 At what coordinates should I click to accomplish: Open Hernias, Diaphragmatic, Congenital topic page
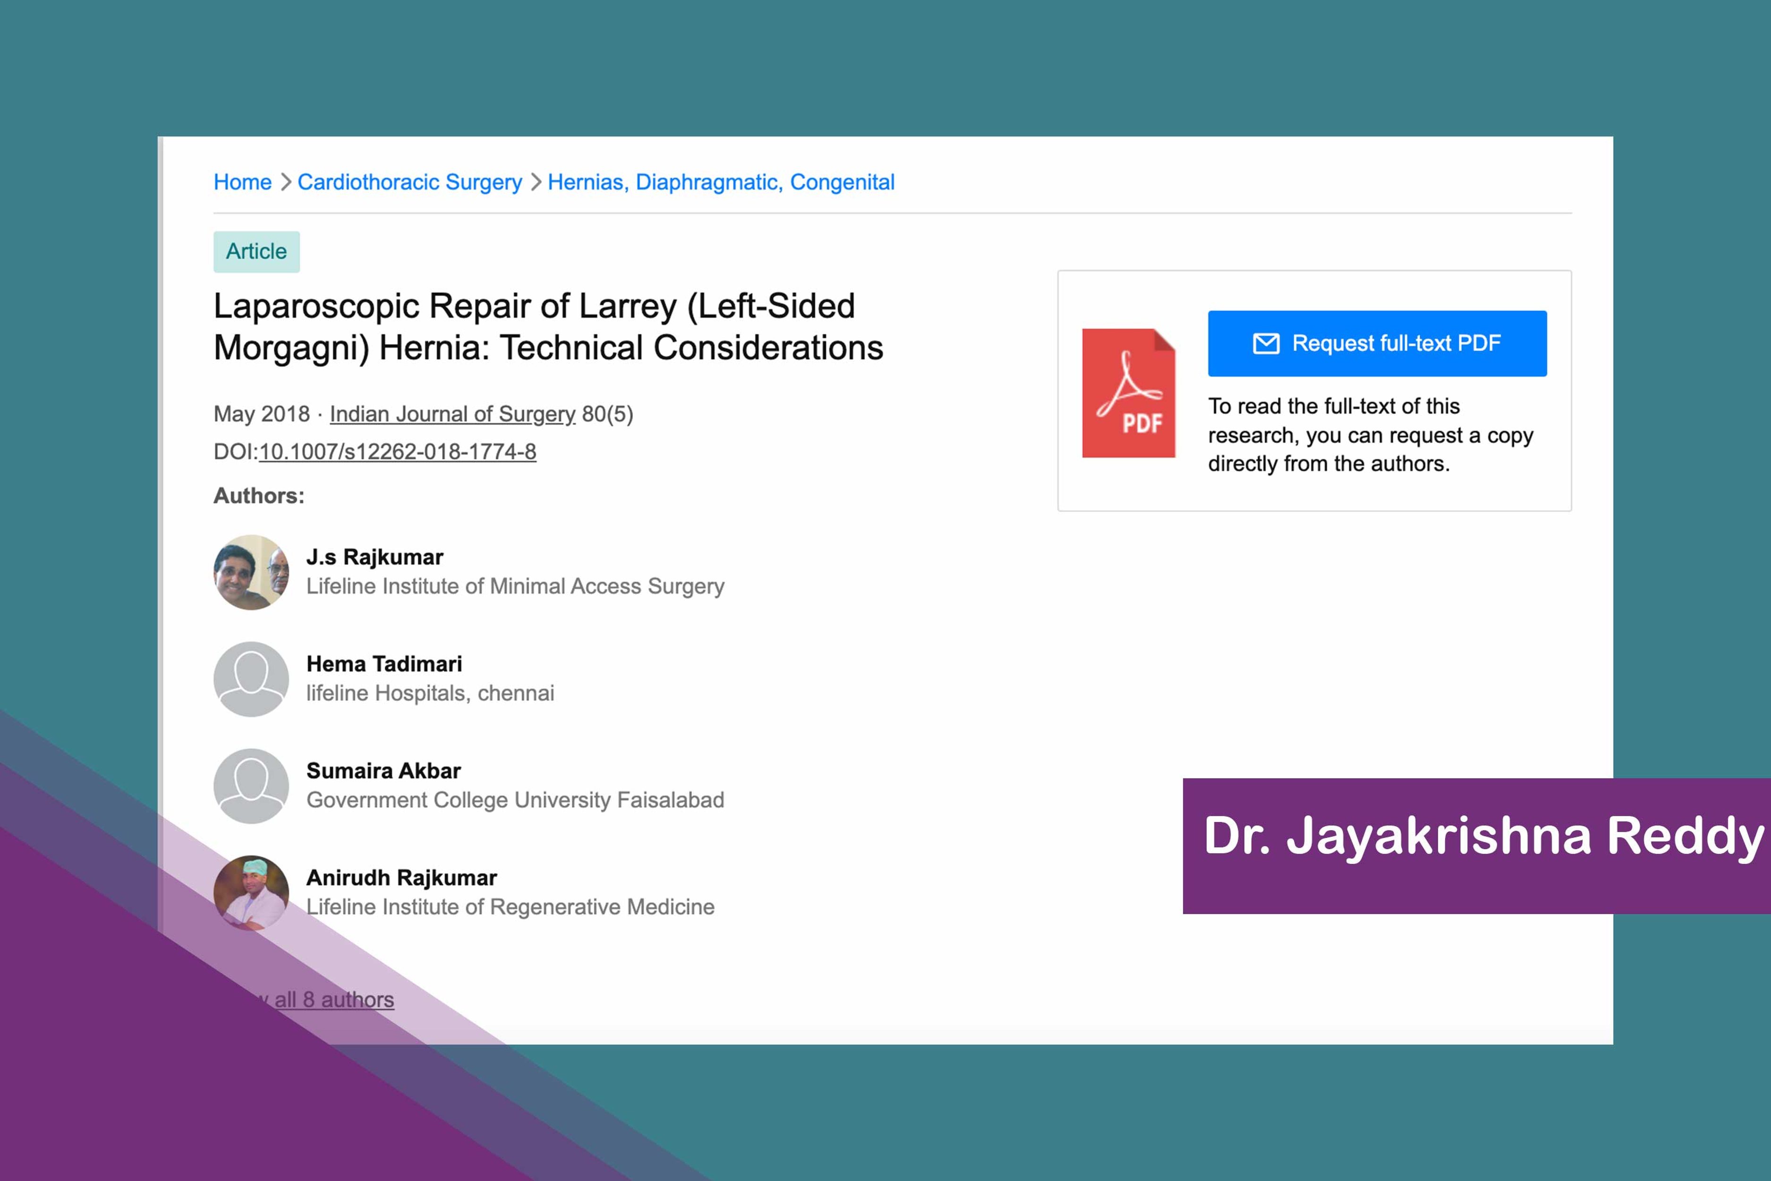721,181
